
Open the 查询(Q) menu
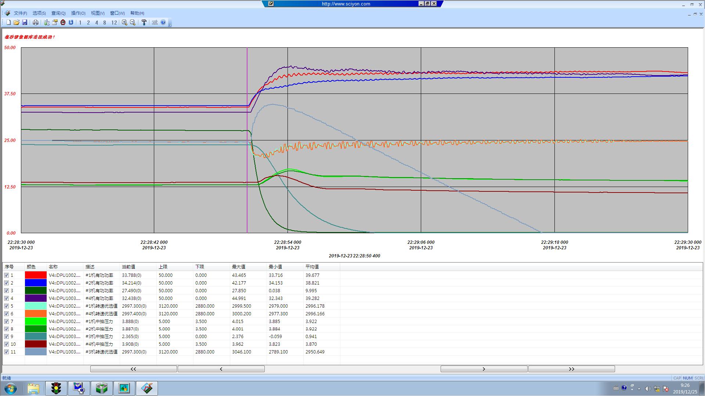coord(58,13)
